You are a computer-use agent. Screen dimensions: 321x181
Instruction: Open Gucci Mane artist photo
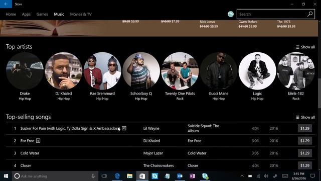tap(219, 71)
